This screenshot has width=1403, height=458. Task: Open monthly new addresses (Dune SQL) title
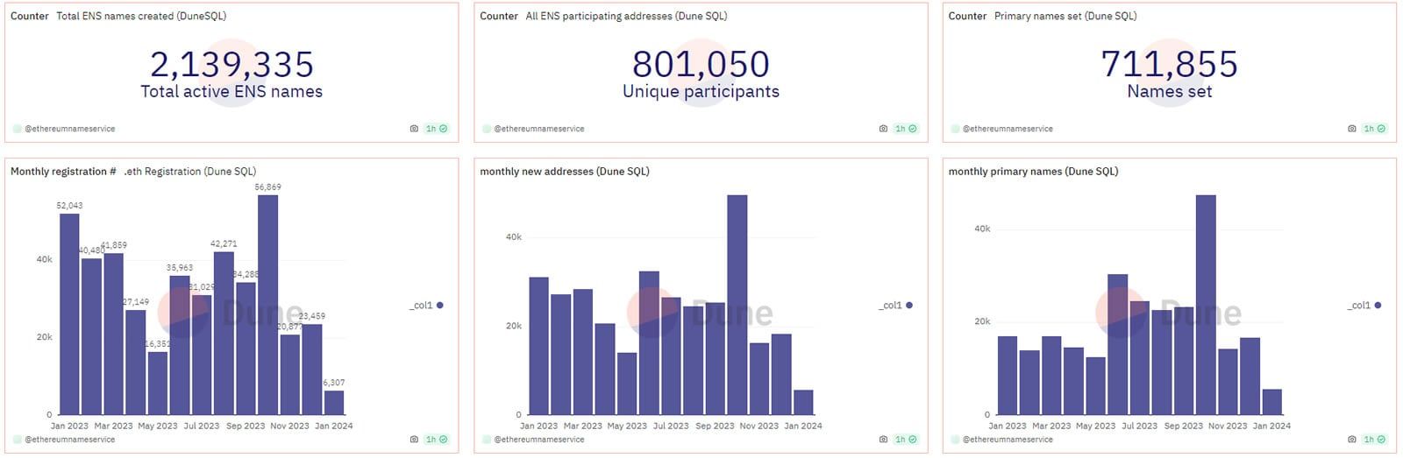point(565,172)
